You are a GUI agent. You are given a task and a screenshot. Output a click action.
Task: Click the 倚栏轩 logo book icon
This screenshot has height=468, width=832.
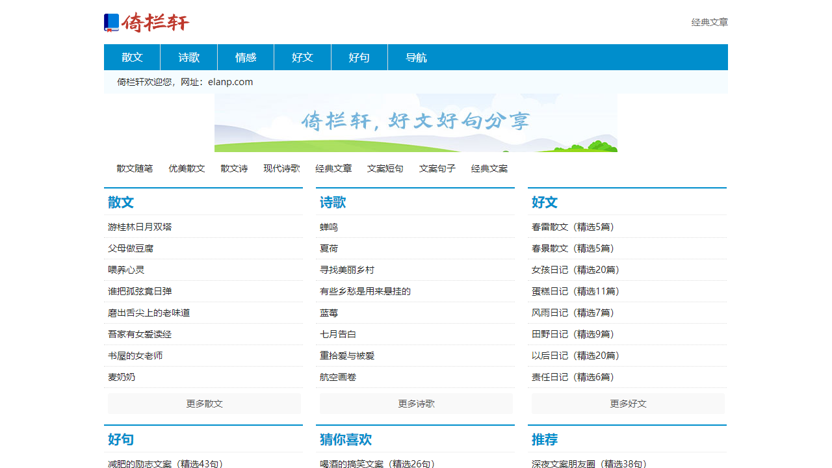110,22
